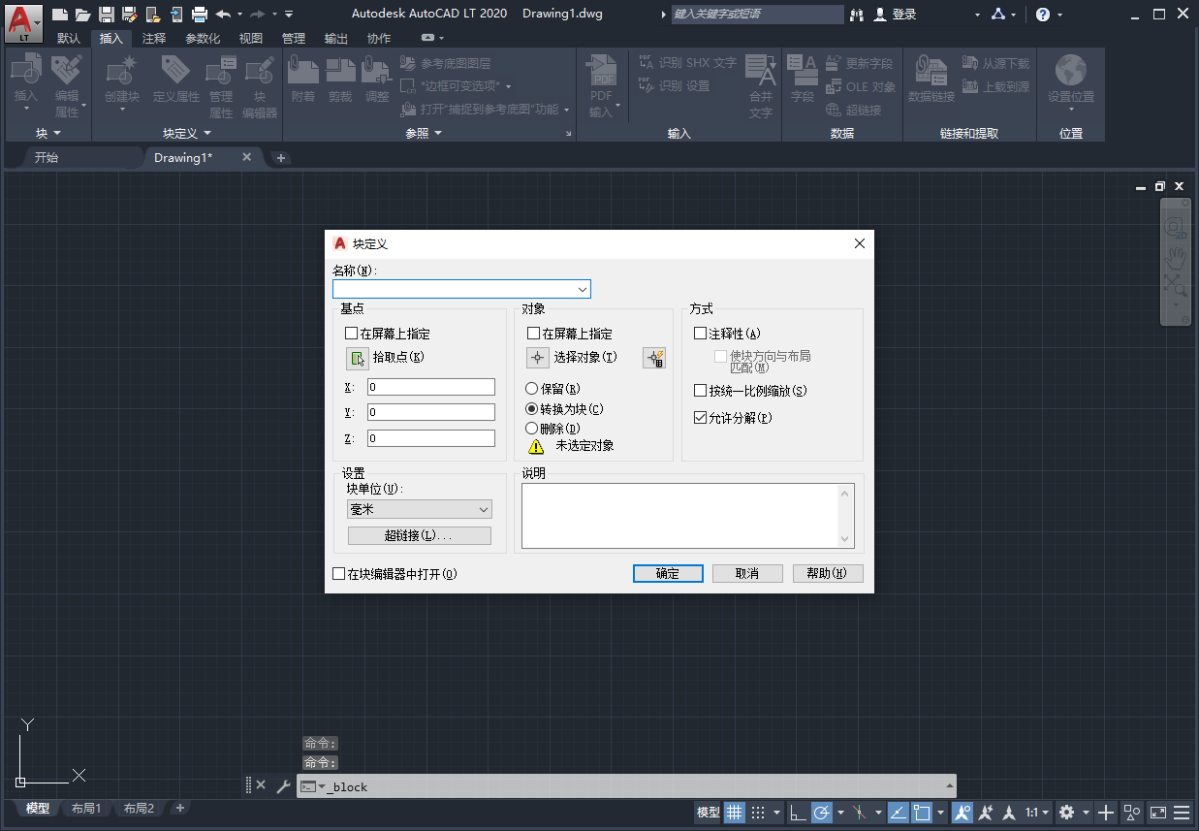Open the 块单位 units dropdown showing 毫米
The width and height of the screenshot is (1199, 831).
pos(484,509)
